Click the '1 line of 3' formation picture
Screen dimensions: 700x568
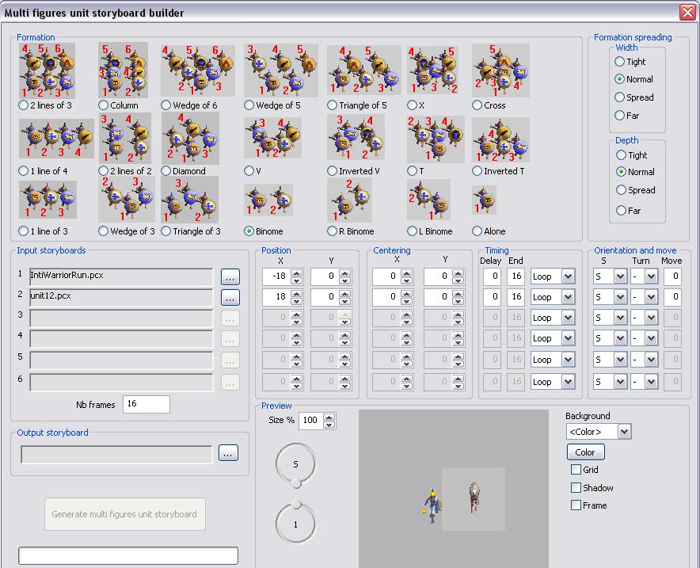point(48,200)
